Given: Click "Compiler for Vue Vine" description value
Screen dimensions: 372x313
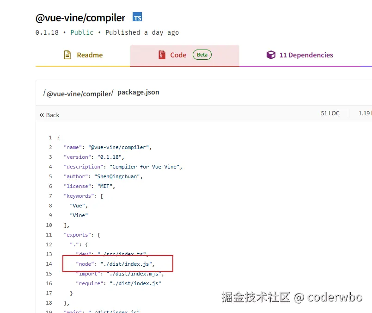Looking at the screenshot, I should point(145,167).
